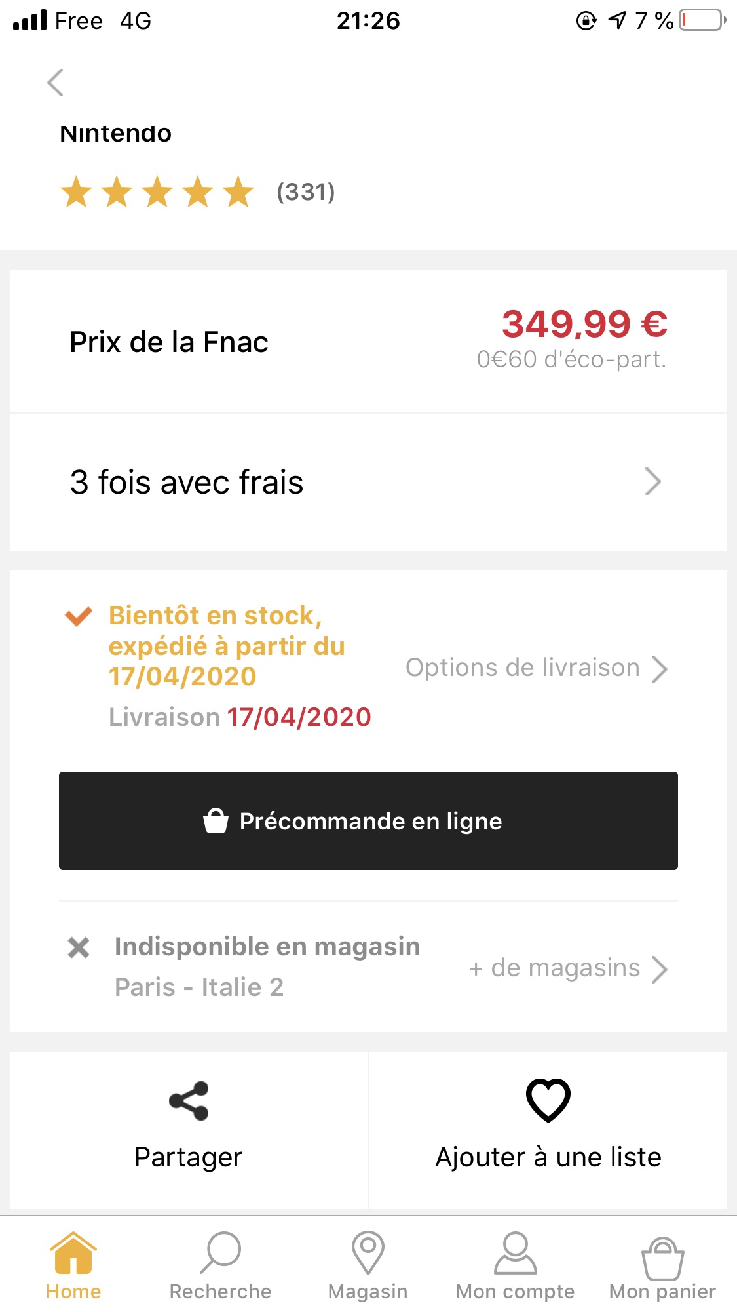Tap the heart wishlist icon

(548, 1100)
